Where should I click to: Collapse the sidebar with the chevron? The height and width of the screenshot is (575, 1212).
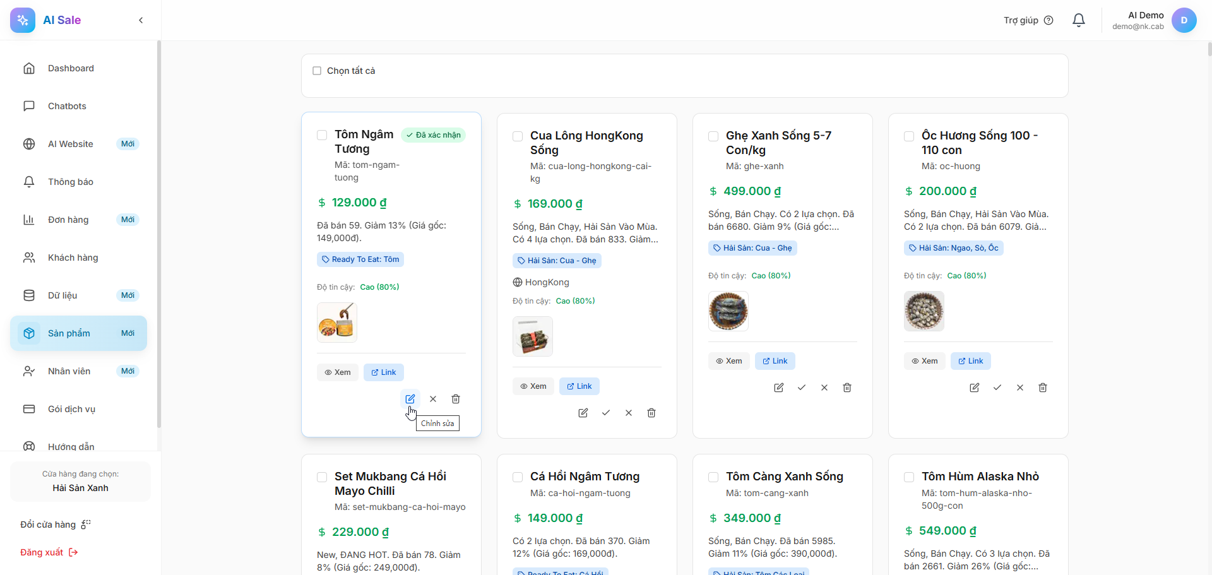pyautogui.click(x=141, y=20)
